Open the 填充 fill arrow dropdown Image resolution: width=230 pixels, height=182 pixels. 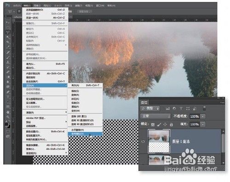point(203,124)
